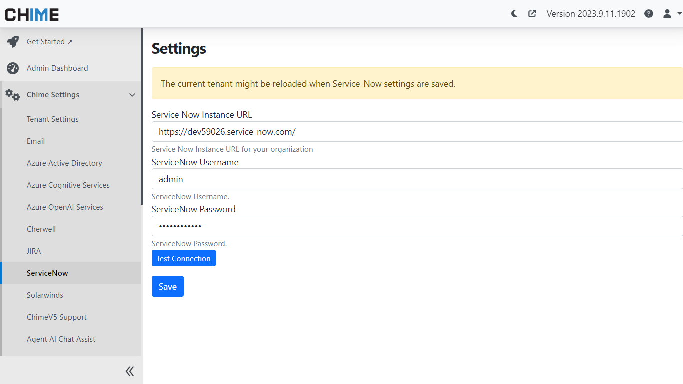The image size is (683, 384).
Task: Click the Version 2023.9.11.1902 text
Action: (x=591, y=14)
